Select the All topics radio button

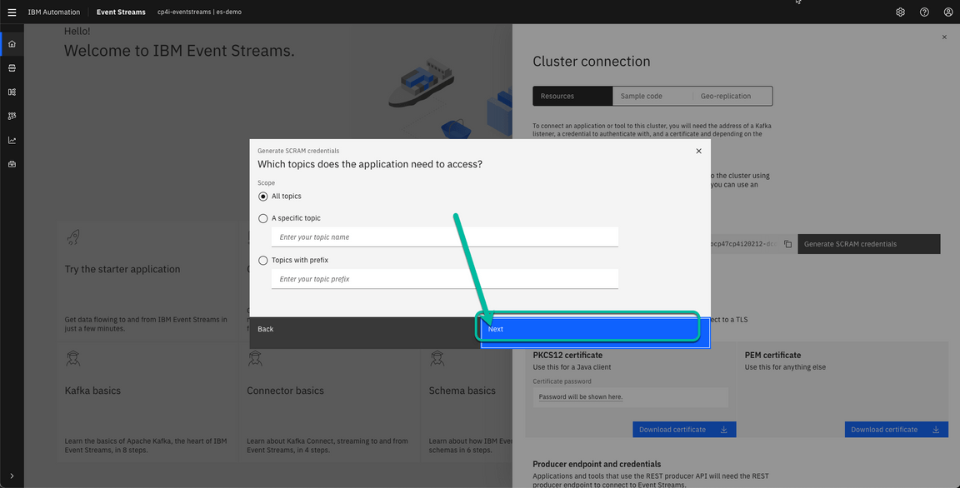pyautogui.click(x=262, y=196)
